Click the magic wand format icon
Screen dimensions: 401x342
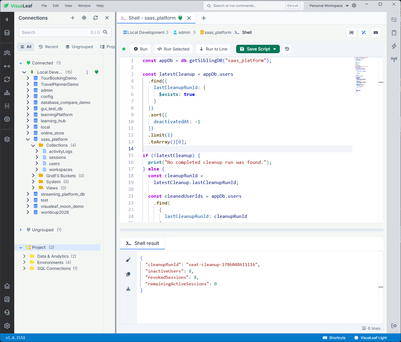coord(364,33)
